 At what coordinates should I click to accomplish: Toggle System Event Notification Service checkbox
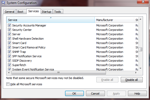[9, 69]
